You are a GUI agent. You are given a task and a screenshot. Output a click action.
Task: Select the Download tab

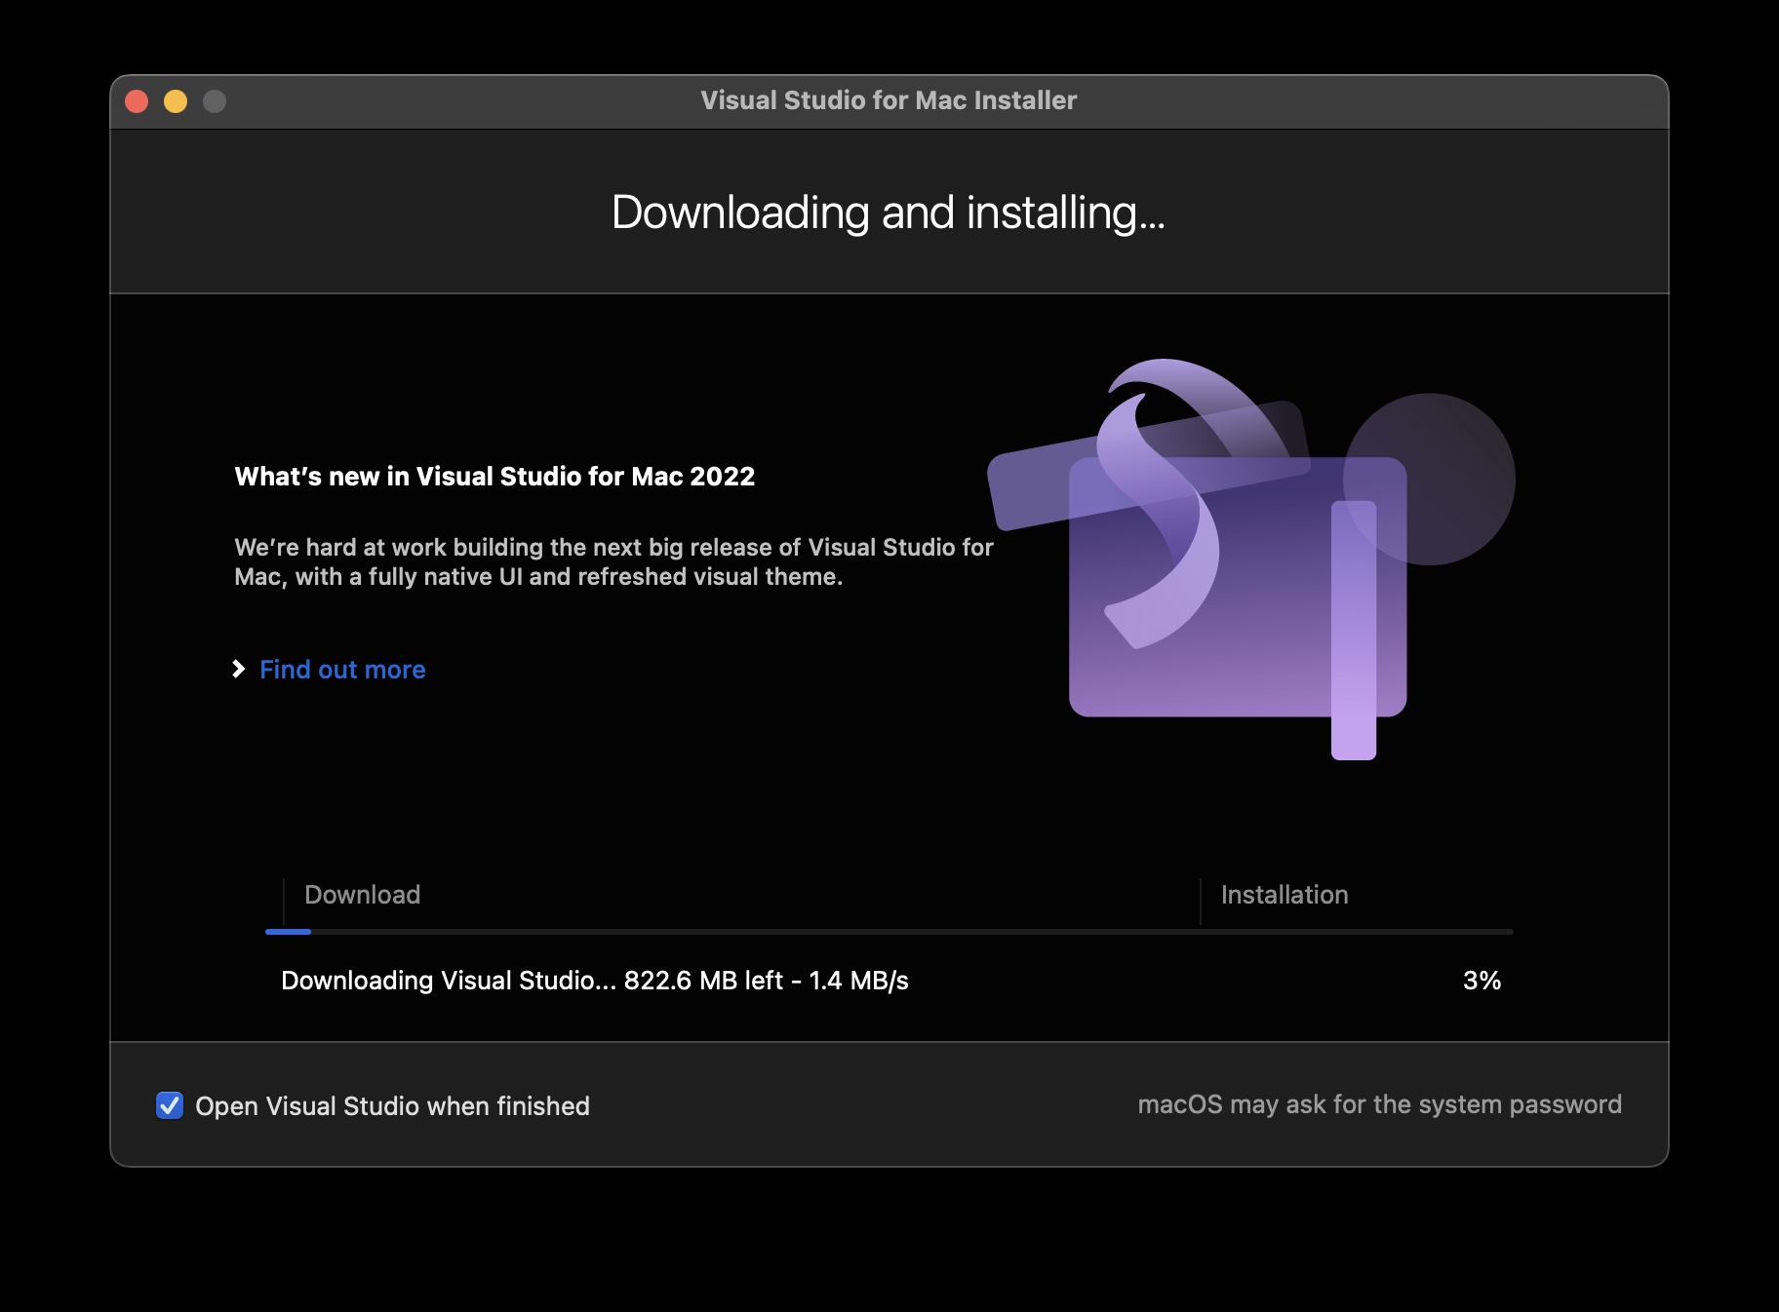pos(362,895)
